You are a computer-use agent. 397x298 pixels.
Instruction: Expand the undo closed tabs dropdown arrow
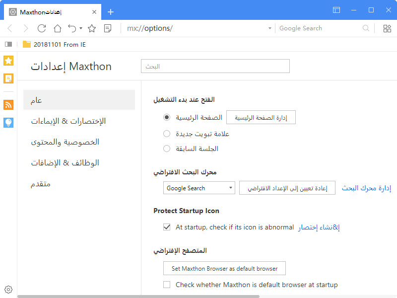point(81,28)
